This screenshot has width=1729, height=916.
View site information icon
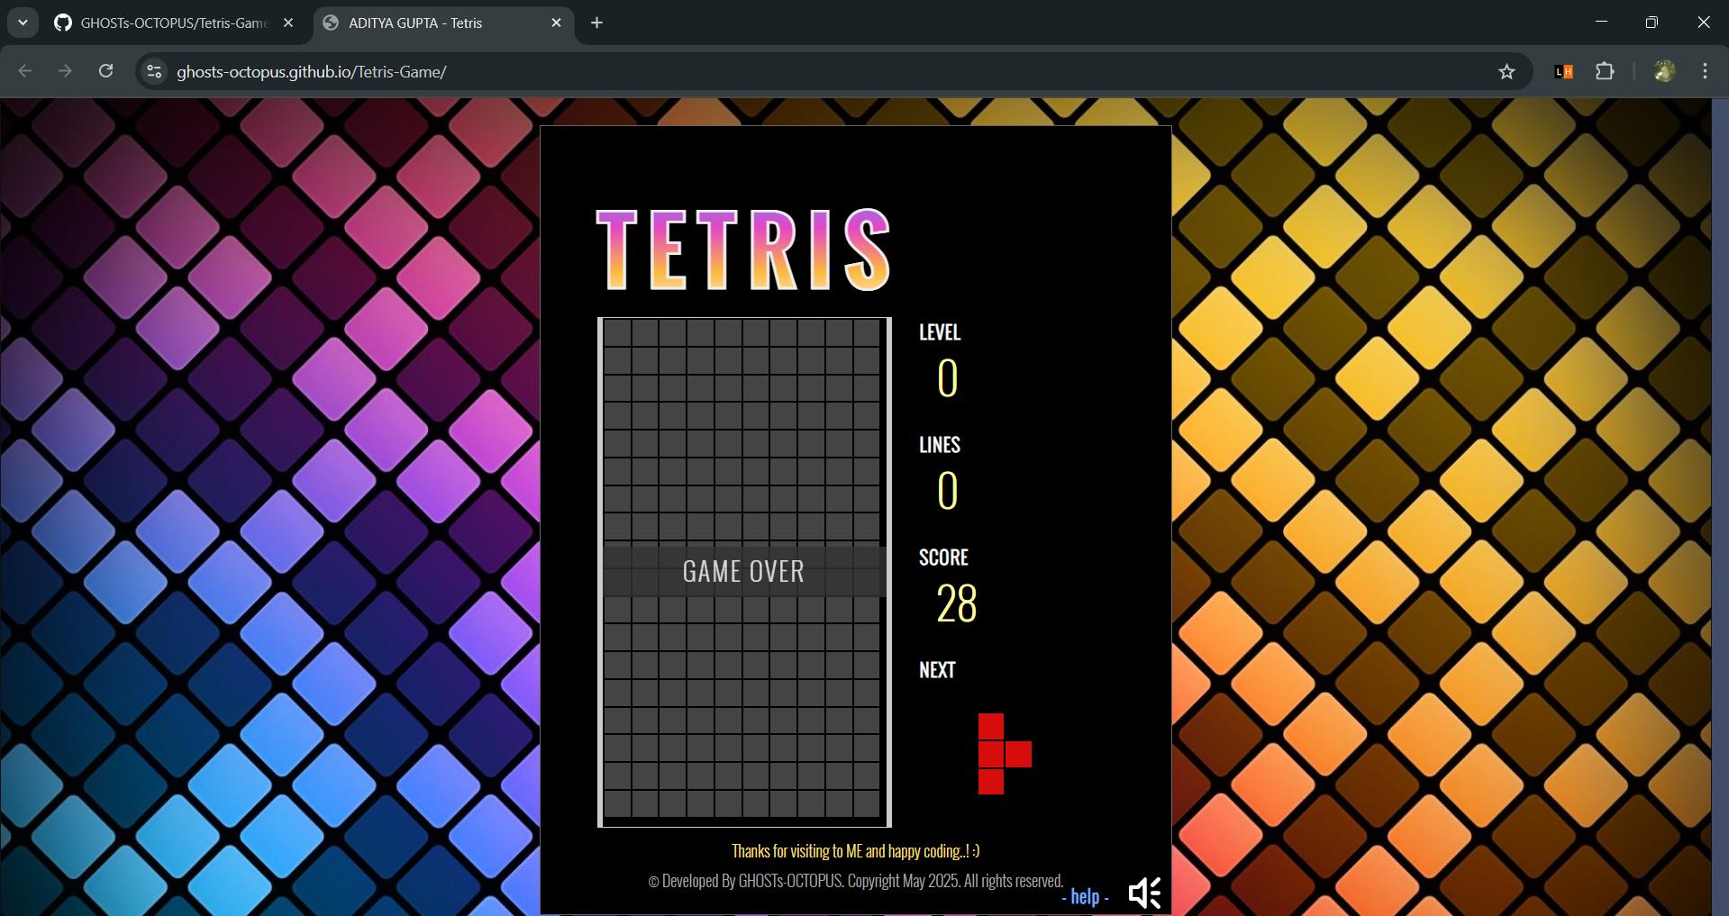click(x=154, y=71)
